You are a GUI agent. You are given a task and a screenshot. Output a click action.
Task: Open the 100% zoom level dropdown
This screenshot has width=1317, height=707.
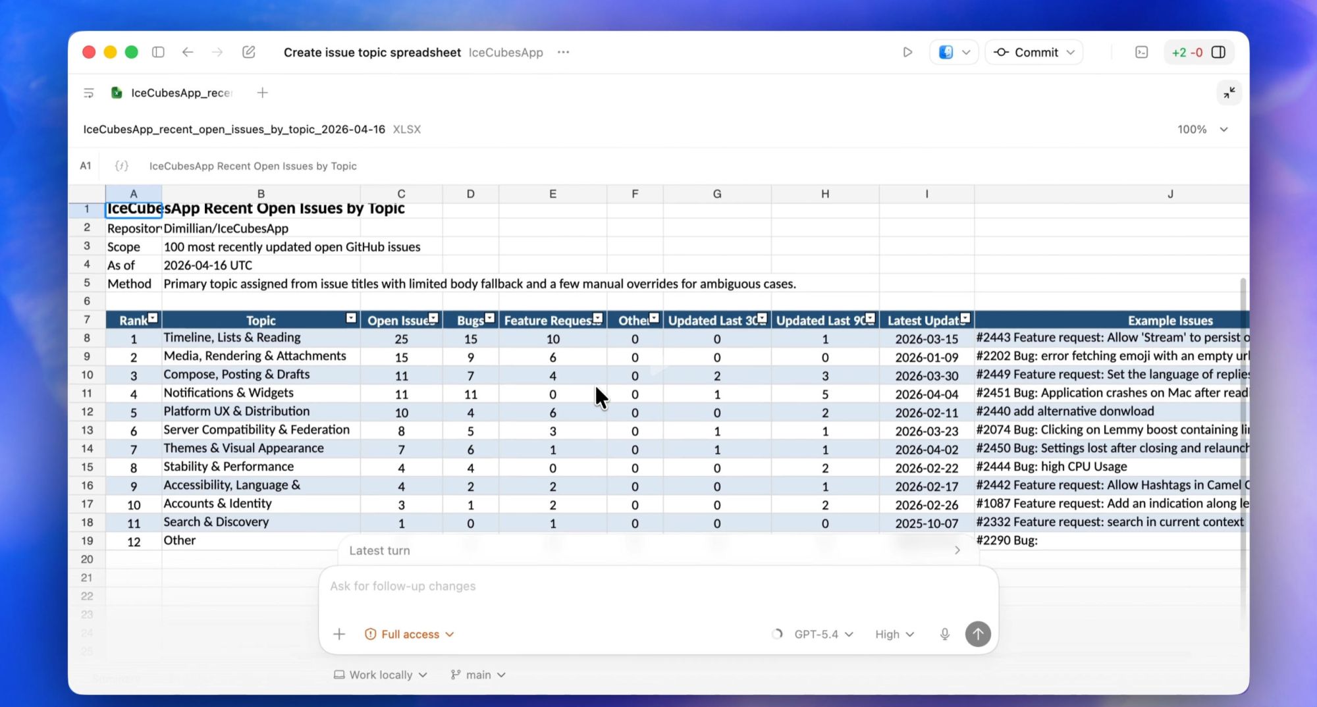point(1202,130)
